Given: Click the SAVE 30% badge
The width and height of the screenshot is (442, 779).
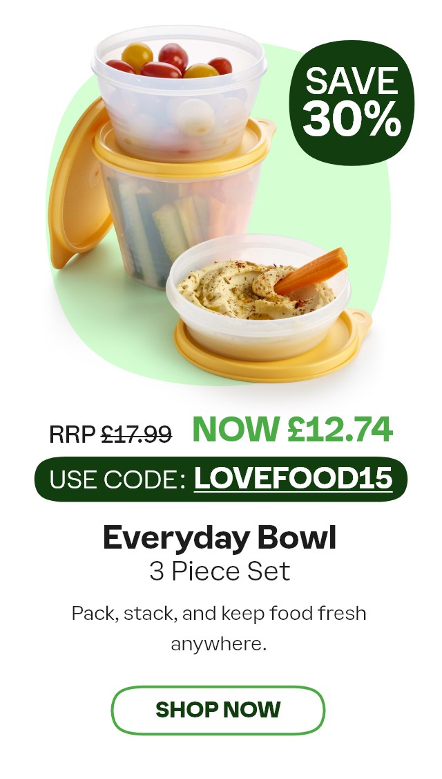Looking at the screenshot, I should (352, 103).
